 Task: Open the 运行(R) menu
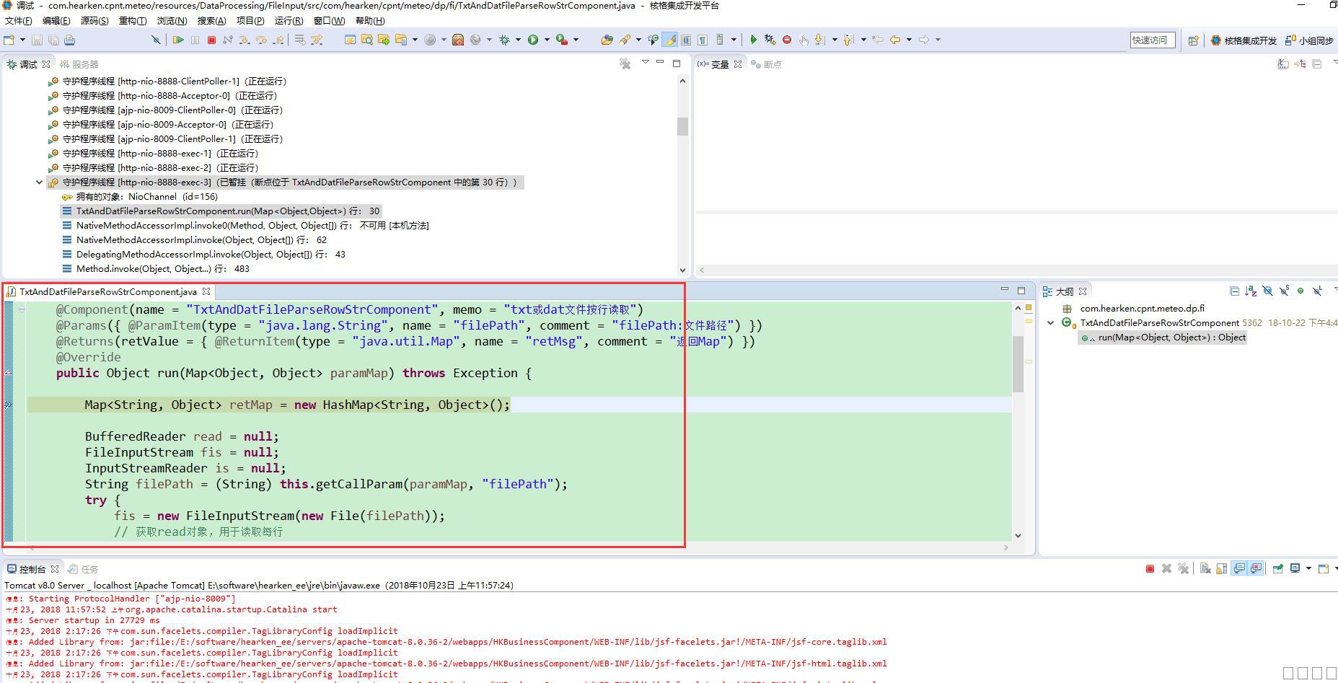289,21
